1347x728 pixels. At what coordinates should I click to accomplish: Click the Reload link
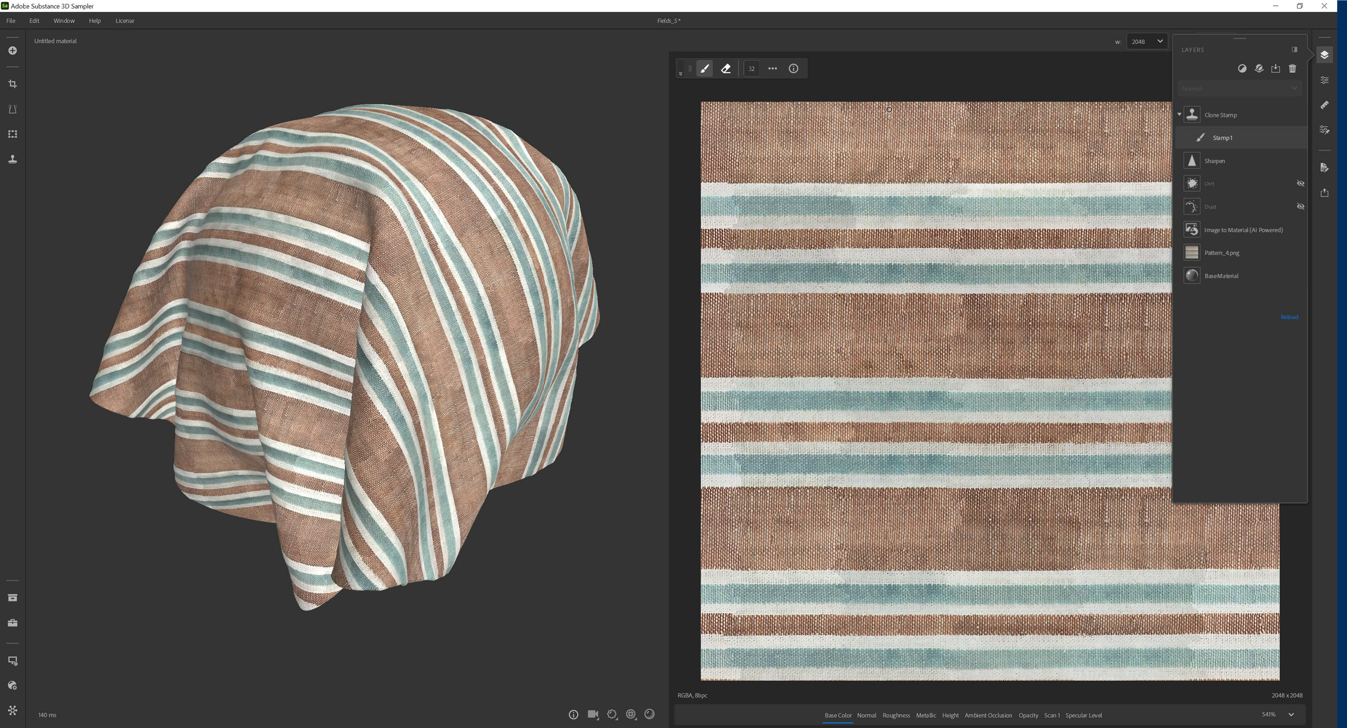[1289, 317]
